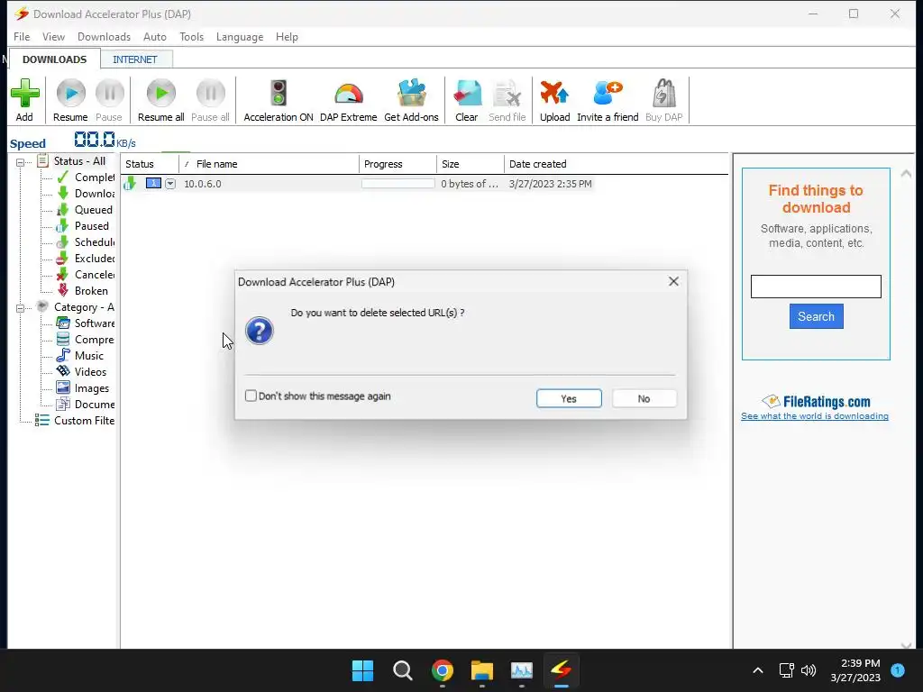Image resolution: width=923 pixels, height=692 pixels.
Task: Select Canceled status filter
Action: (x=86, y=274)
